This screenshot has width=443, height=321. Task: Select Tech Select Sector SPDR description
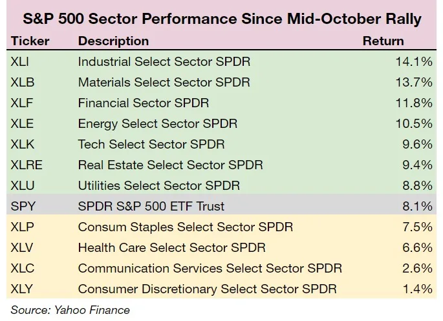coord(151,145)
